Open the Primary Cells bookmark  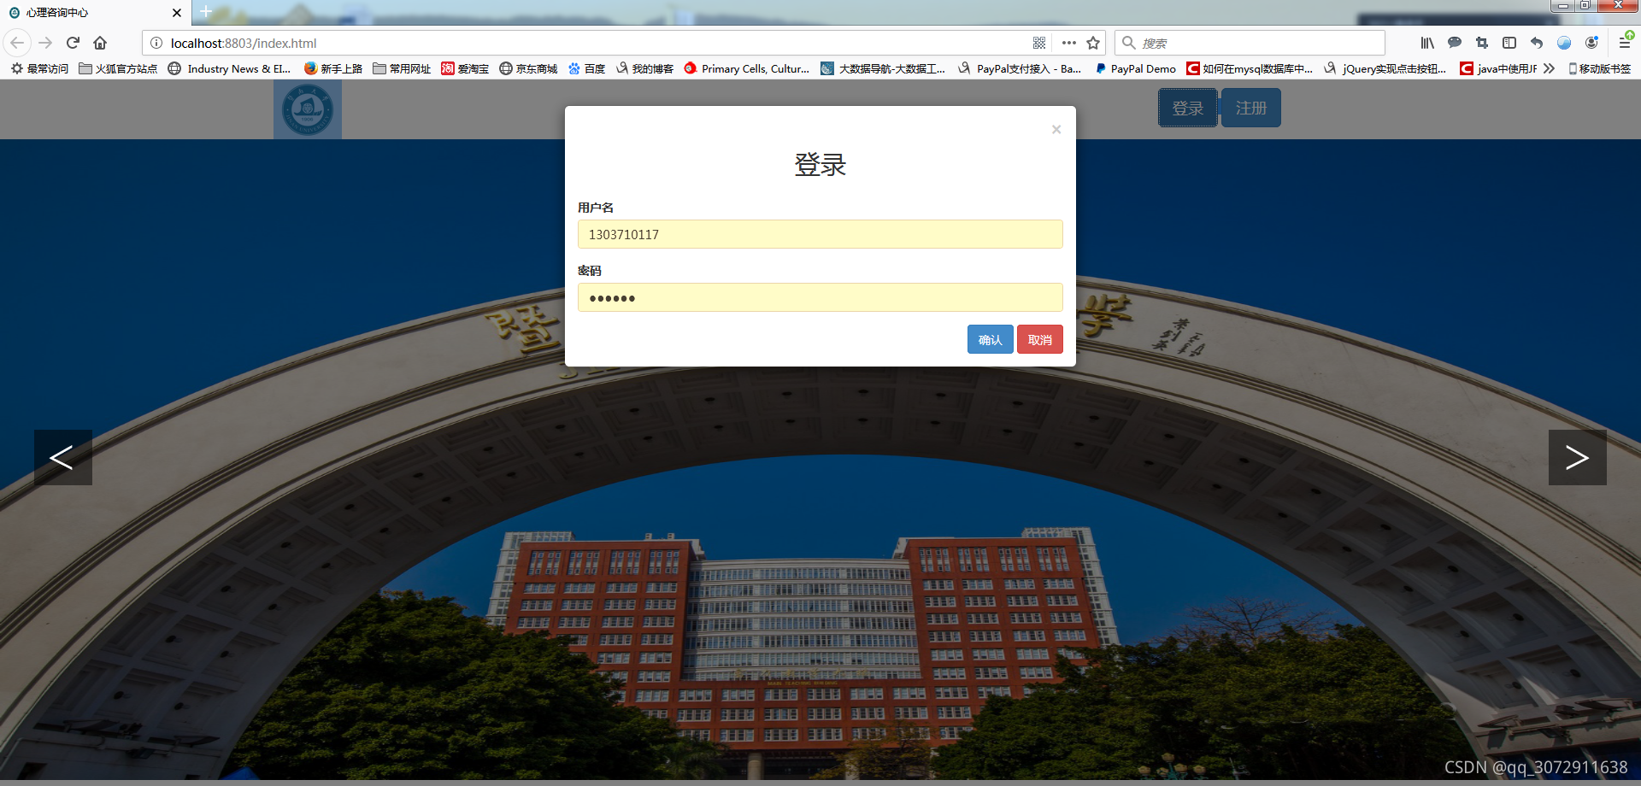[746, 68]
